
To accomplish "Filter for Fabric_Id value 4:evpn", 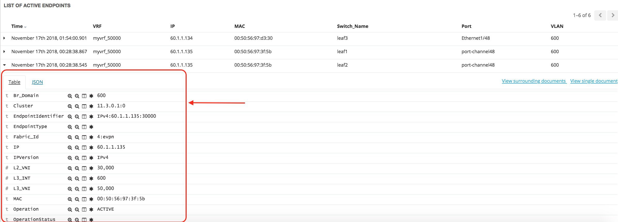I will tap(70, 137).
